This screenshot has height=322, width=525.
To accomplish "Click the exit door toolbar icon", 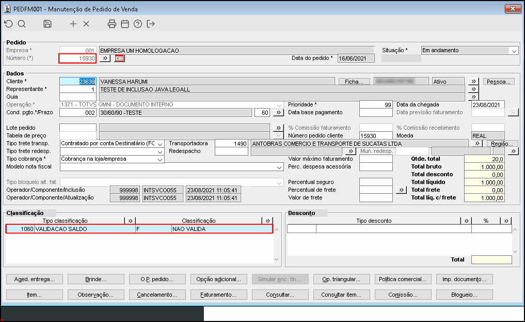I will click(151, 24).
